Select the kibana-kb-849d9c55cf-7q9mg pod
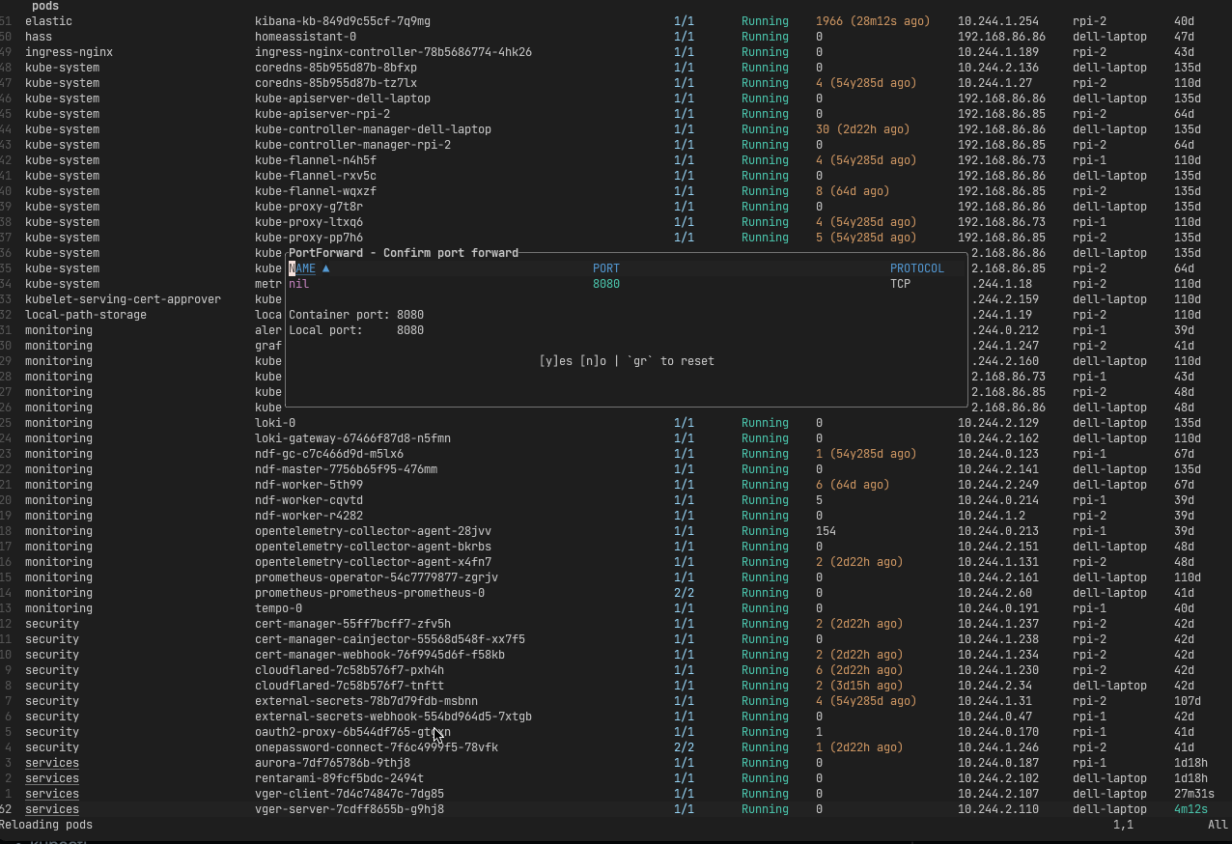 [343, 21]
